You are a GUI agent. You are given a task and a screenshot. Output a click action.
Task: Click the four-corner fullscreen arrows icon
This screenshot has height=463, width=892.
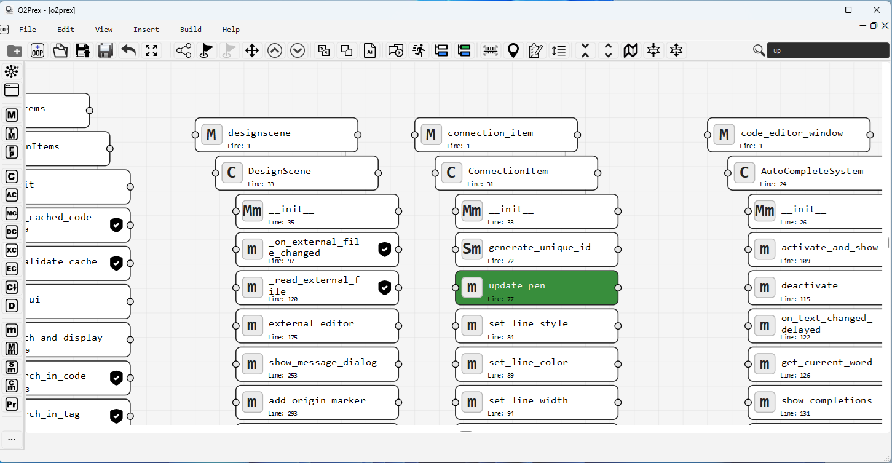(x=151, y=50)
